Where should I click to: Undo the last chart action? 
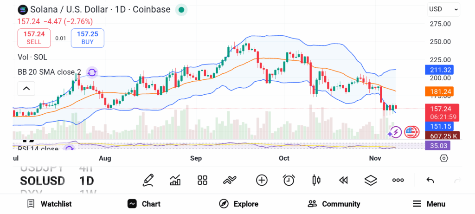[x=430, y=180]
